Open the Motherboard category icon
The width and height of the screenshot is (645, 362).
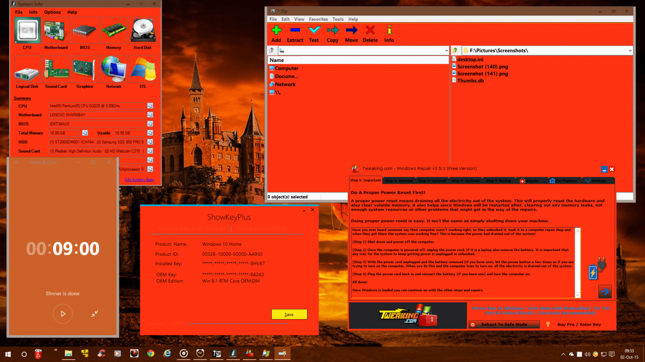[56, 30]
